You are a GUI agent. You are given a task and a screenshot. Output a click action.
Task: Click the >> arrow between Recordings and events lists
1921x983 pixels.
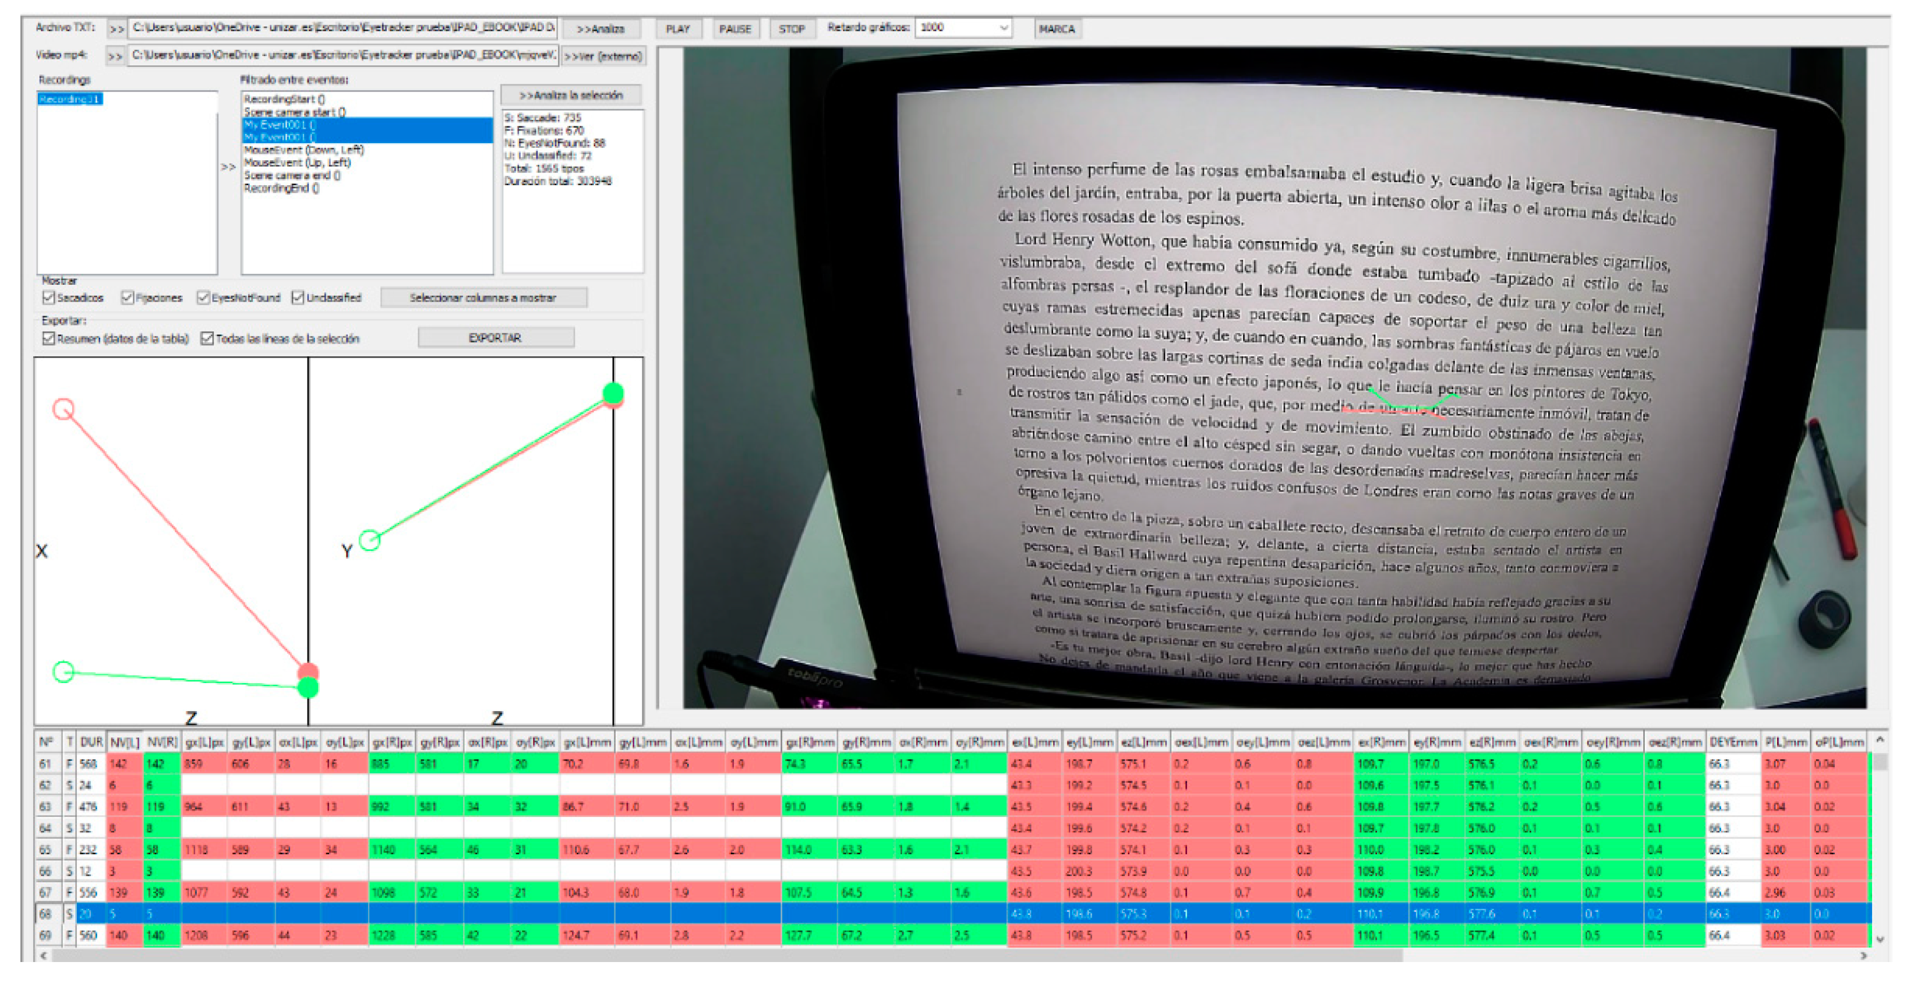(x=228, y=167)
